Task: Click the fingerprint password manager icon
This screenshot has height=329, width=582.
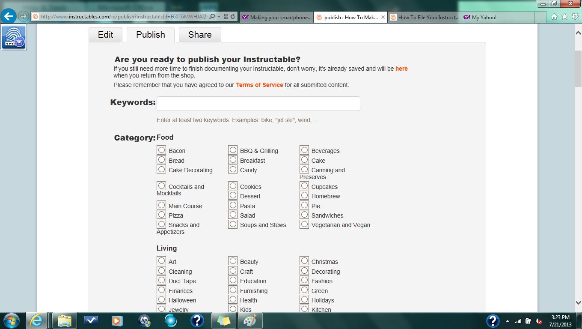Action: [14, 37]
